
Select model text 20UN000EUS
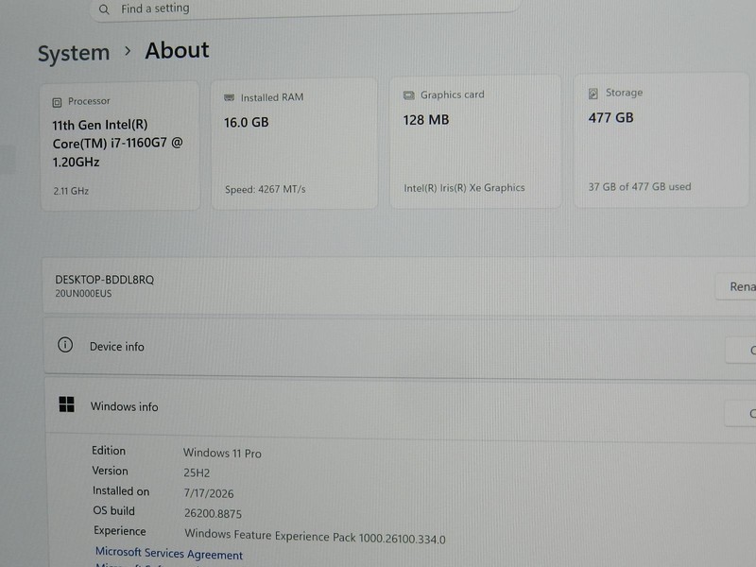click(x=83, y=294)
